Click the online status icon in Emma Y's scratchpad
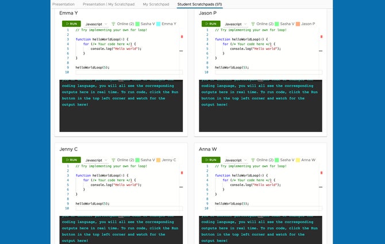 click(x=113, y=24)
